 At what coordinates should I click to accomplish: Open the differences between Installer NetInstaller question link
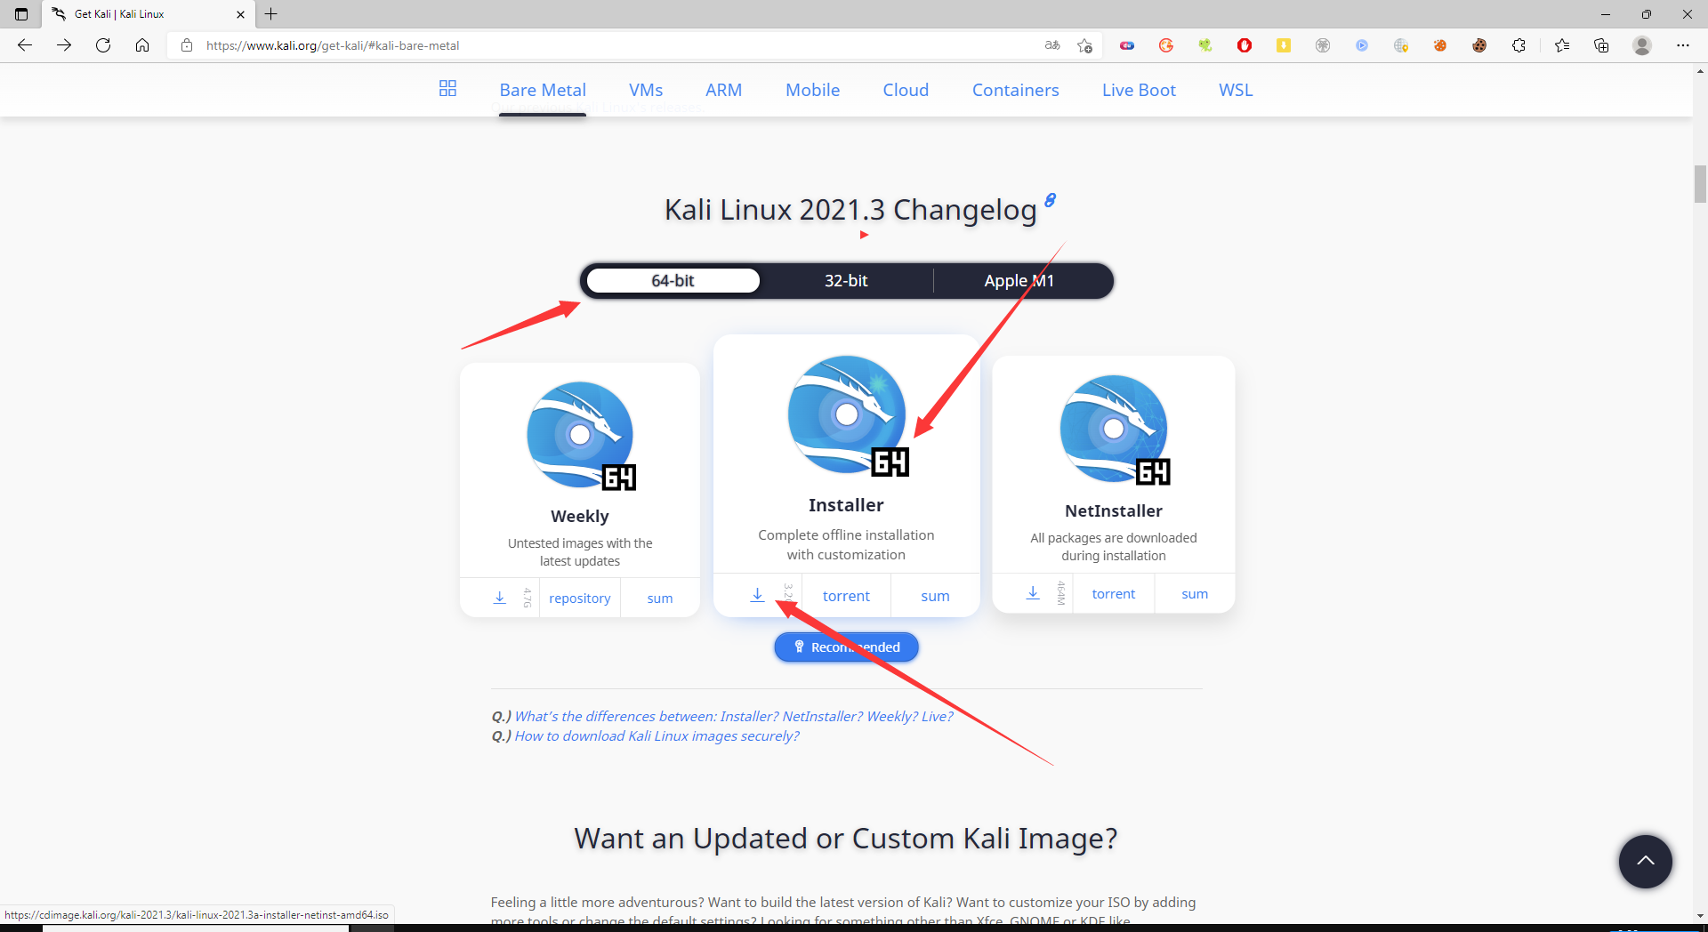click(x=734, y=717)
